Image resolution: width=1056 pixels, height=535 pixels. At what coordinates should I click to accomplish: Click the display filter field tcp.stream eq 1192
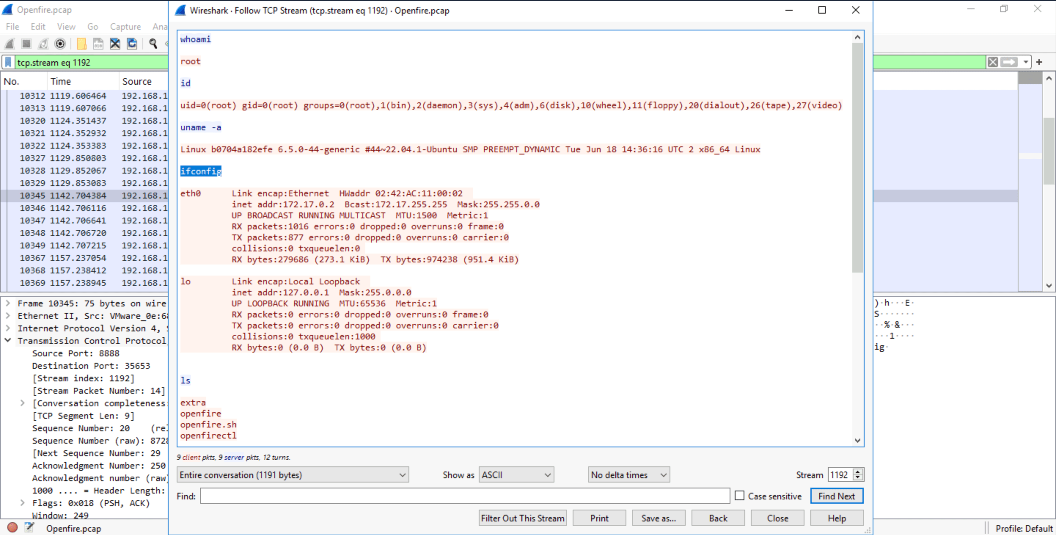(x=91, y=62)
